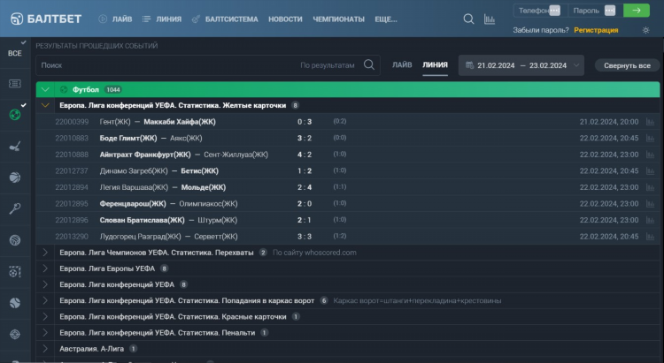Click the Свернуть все button
Image resolution: width=664 pixels, height=363 pixels.
[x=627, y=65]
